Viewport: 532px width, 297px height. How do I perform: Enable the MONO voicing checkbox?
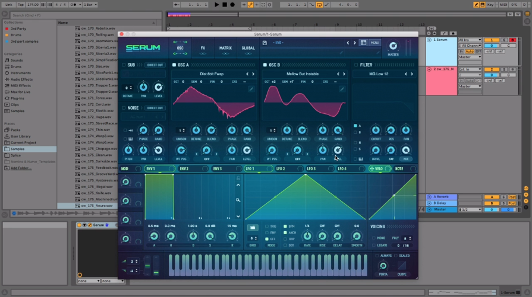[x=374, y=238]
